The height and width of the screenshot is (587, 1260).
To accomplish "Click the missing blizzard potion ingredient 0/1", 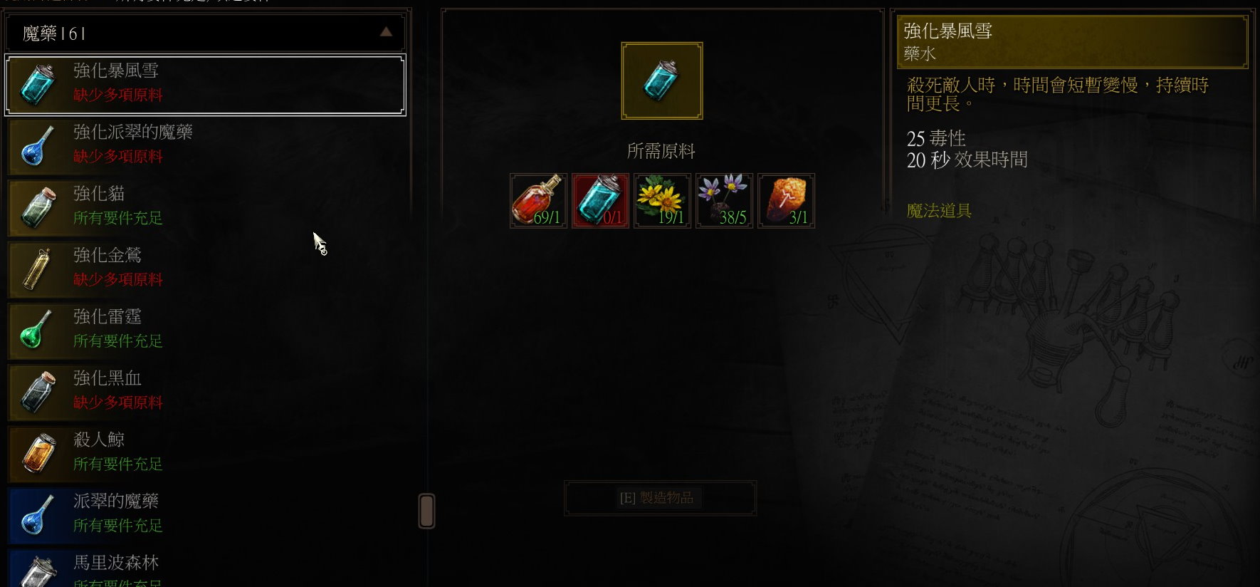I will [x=600, y=201].
